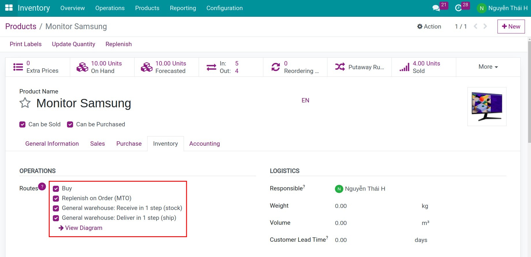The height and width of the screenshot is (257, 531).
Task: Open the Configuration menu
Action: tap(225, 8)
